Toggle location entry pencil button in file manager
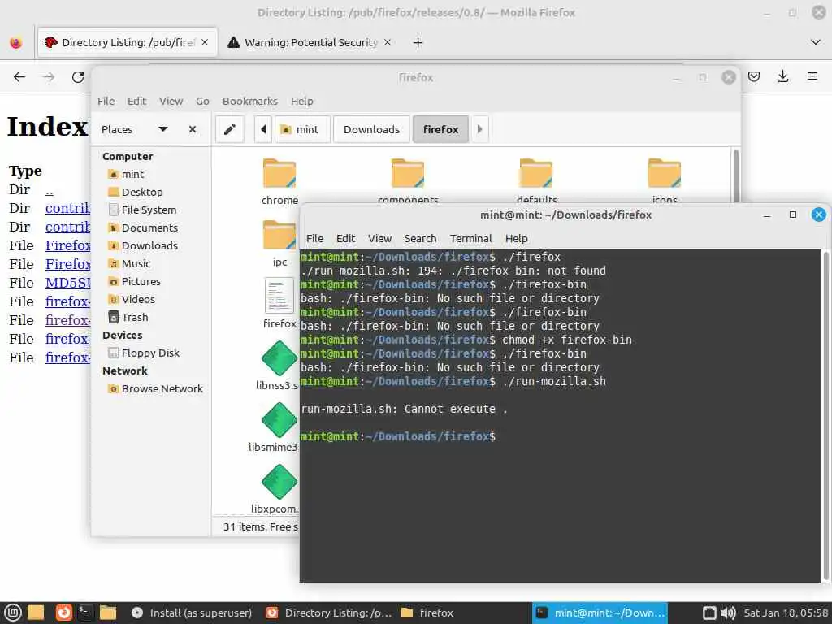832x624 pixels. [x=230, y=129]
